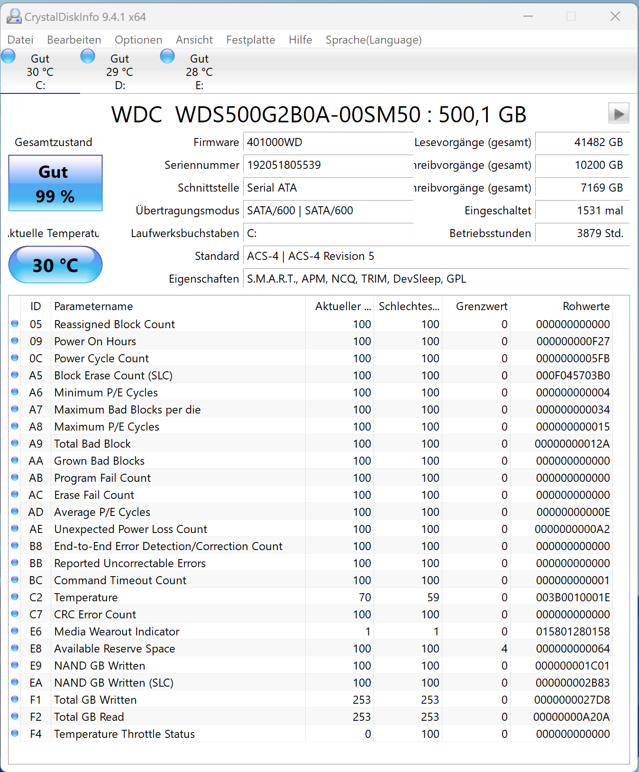
Task: Click status dot of Available Reserve Space row
Action: [15, 648]
